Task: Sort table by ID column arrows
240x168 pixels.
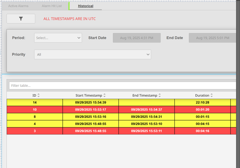Action: [x=38, y=95]
